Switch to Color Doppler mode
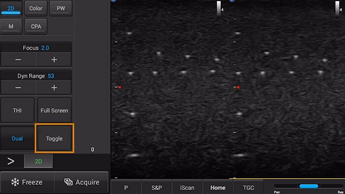This screenshot has height=194, width=345. point(36,8)
